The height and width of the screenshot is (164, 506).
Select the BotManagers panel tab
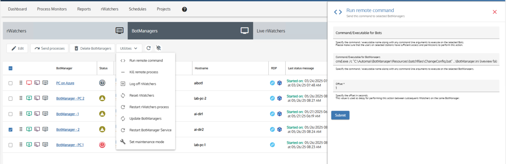[x=190, y=31]
